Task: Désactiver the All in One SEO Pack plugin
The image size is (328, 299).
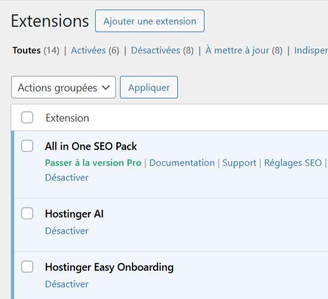Action: 67,178
